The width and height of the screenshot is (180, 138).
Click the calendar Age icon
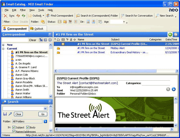pyautogui.click(x=100, y=22)
